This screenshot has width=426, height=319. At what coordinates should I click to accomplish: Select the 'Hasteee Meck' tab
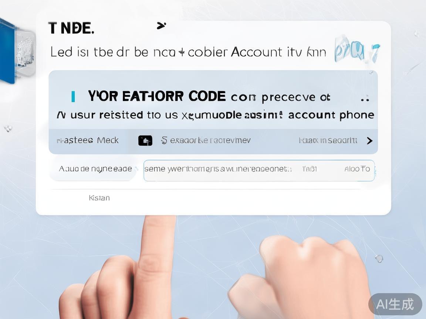pos(88,140)
